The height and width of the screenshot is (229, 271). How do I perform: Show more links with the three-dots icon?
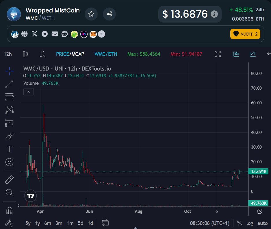pyautogui.click(x=102, y=34)
